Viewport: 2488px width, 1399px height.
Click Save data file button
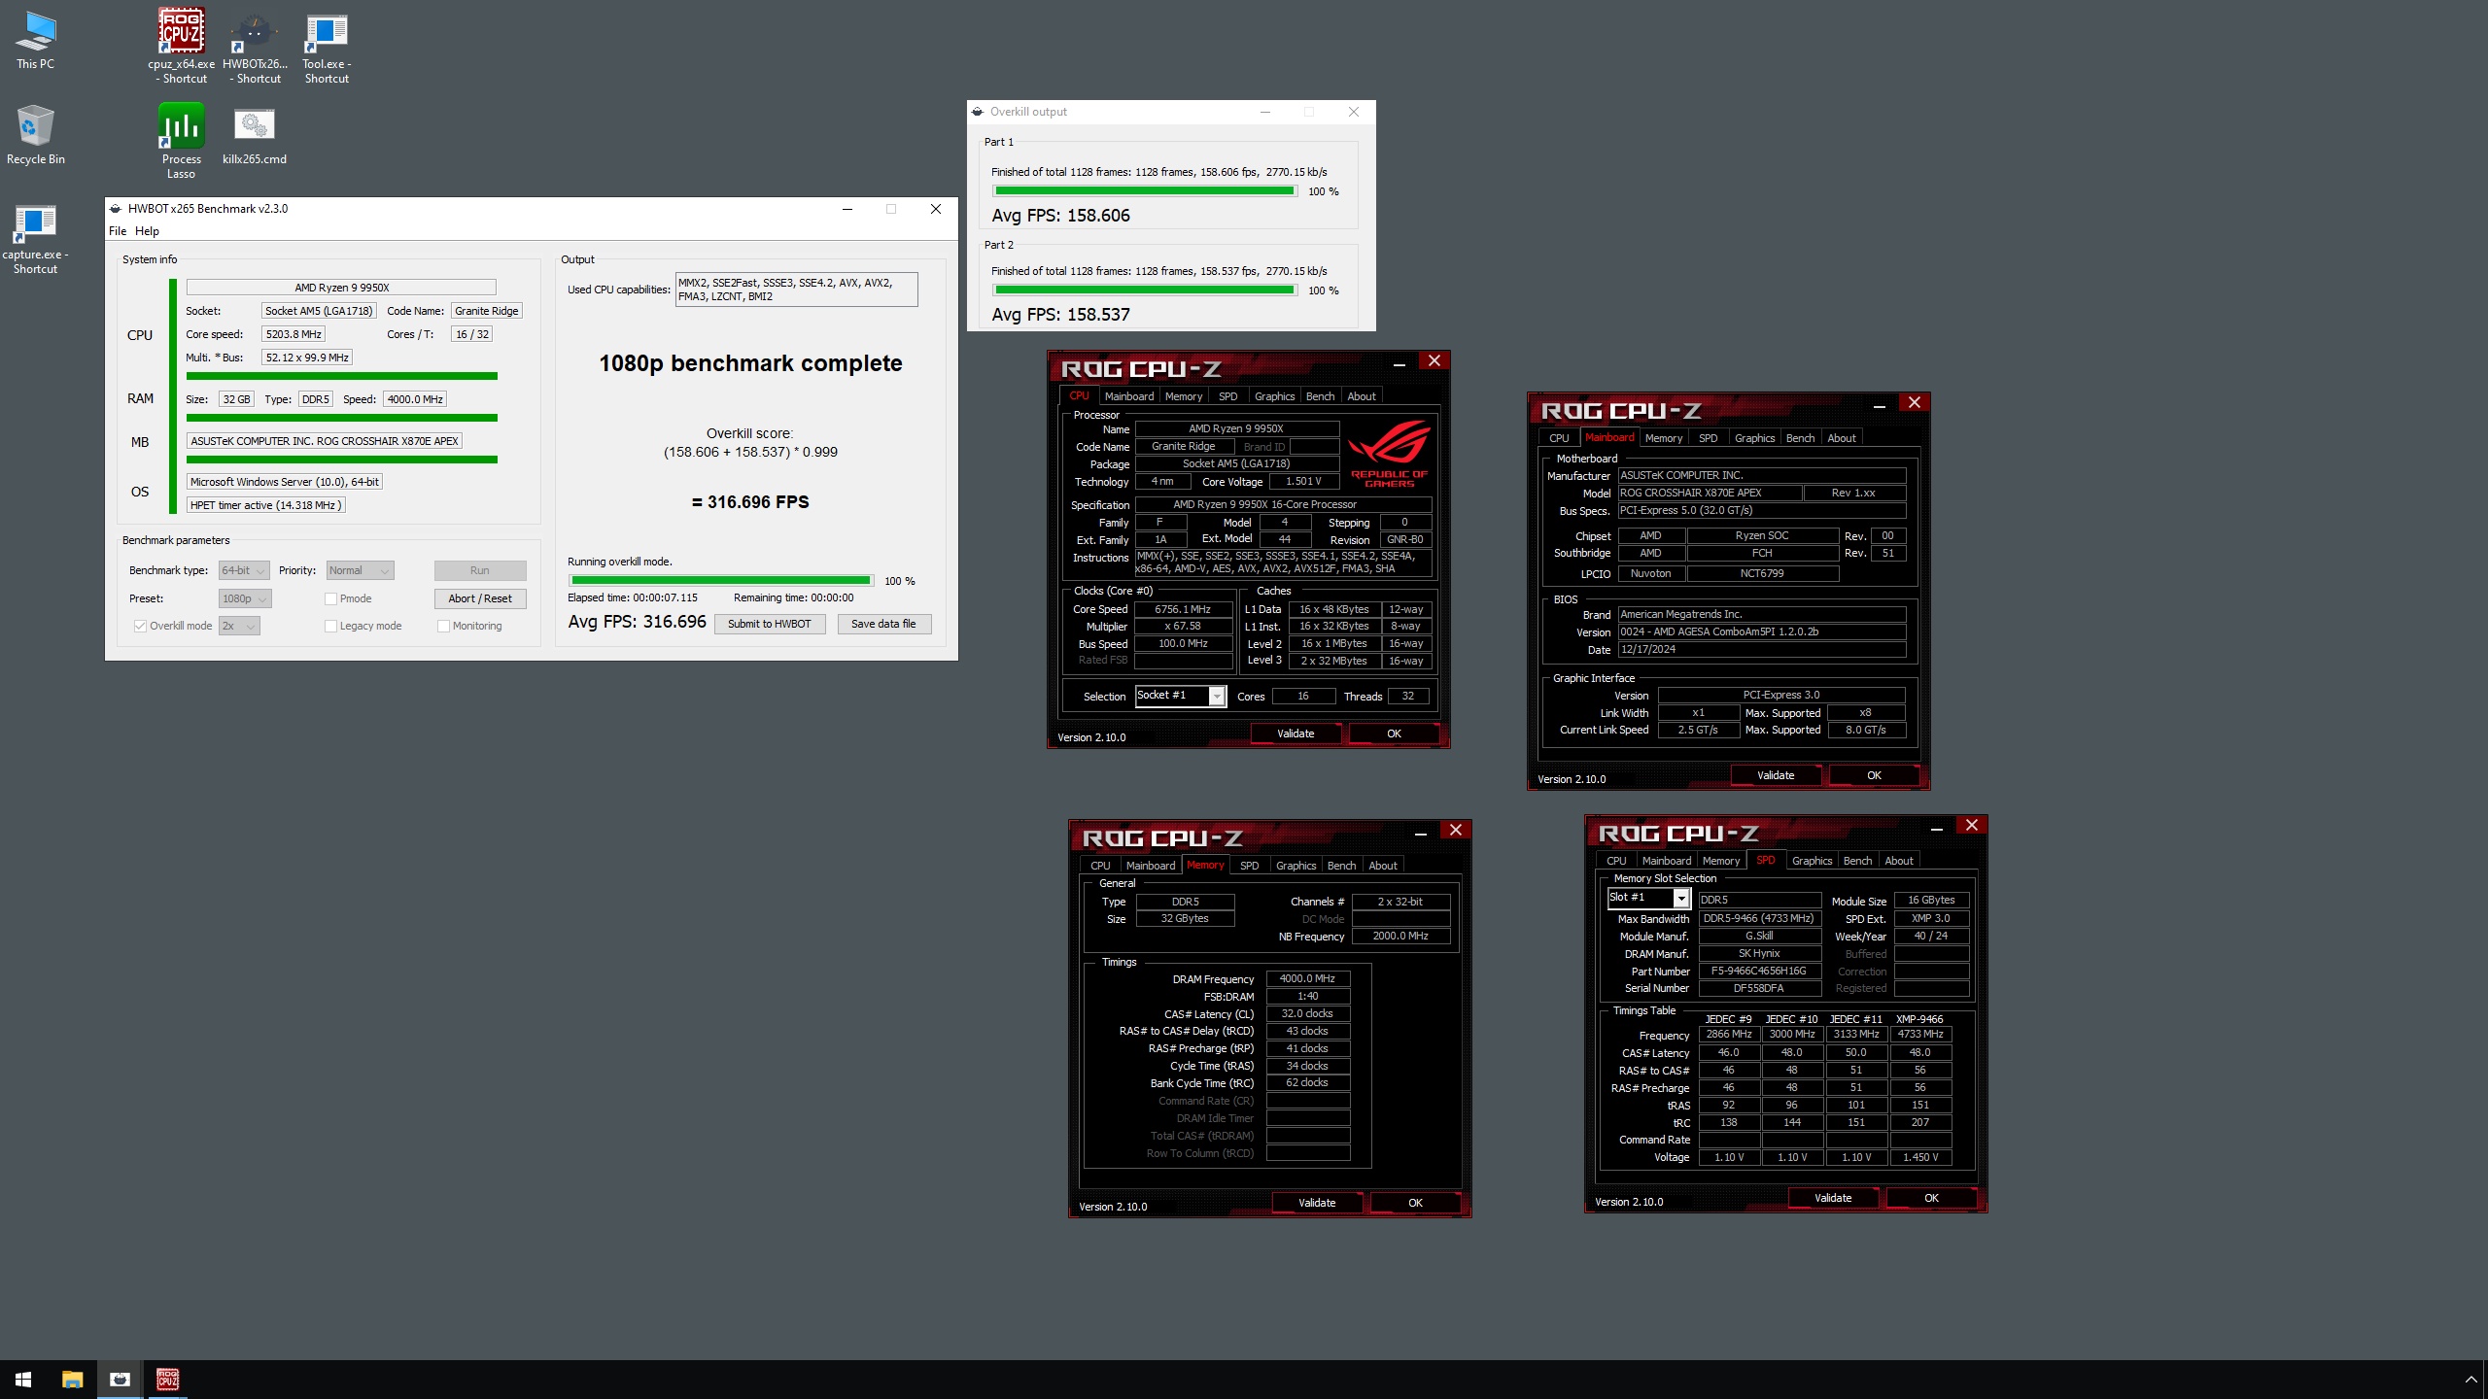coord(883,624)
